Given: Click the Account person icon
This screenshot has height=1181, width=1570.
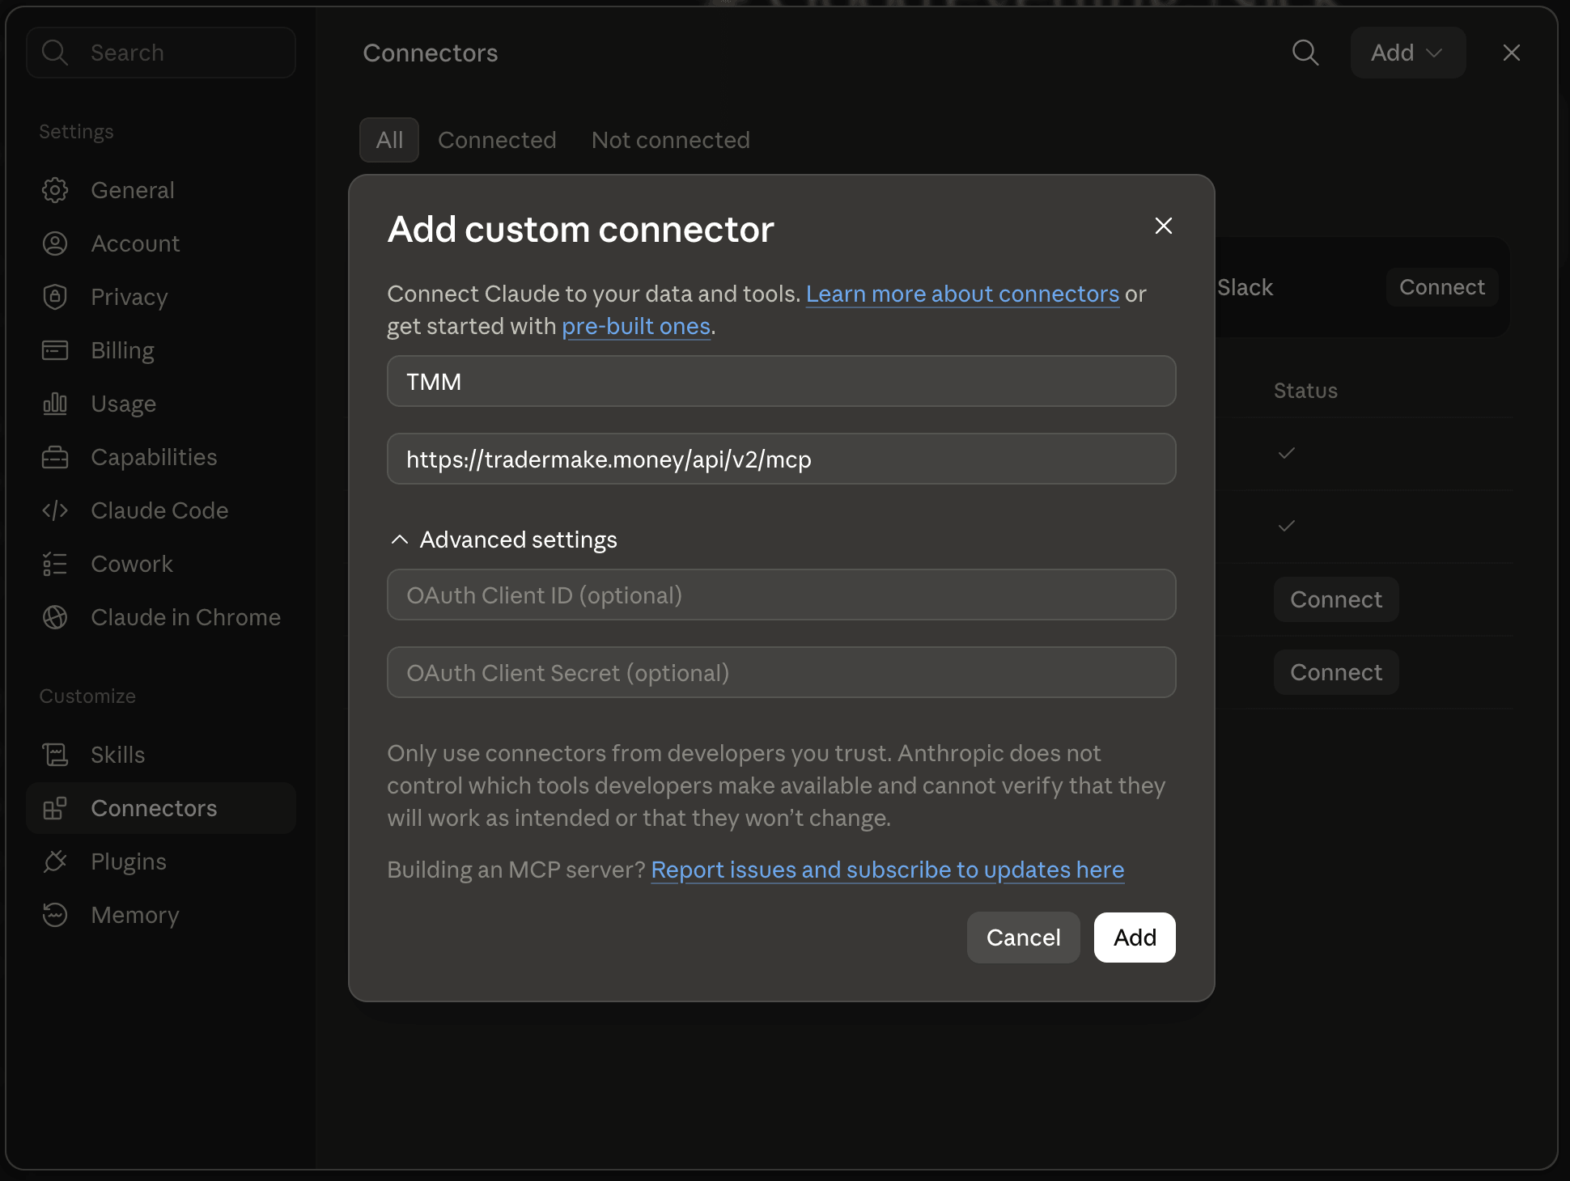Looking at the screenshot, I should (x=55, y=243).
